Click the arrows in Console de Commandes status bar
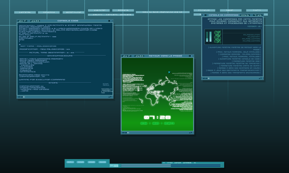The width and height of the screenshot is (289, 173). (260, 78)
